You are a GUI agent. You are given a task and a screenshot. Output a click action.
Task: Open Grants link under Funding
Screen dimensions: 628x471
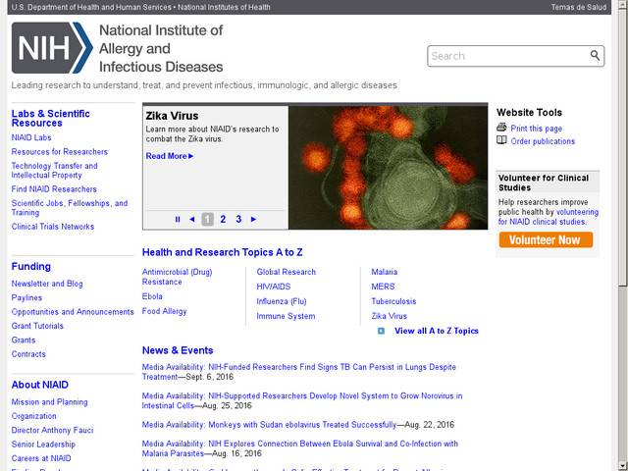click(x=24, y=340)
